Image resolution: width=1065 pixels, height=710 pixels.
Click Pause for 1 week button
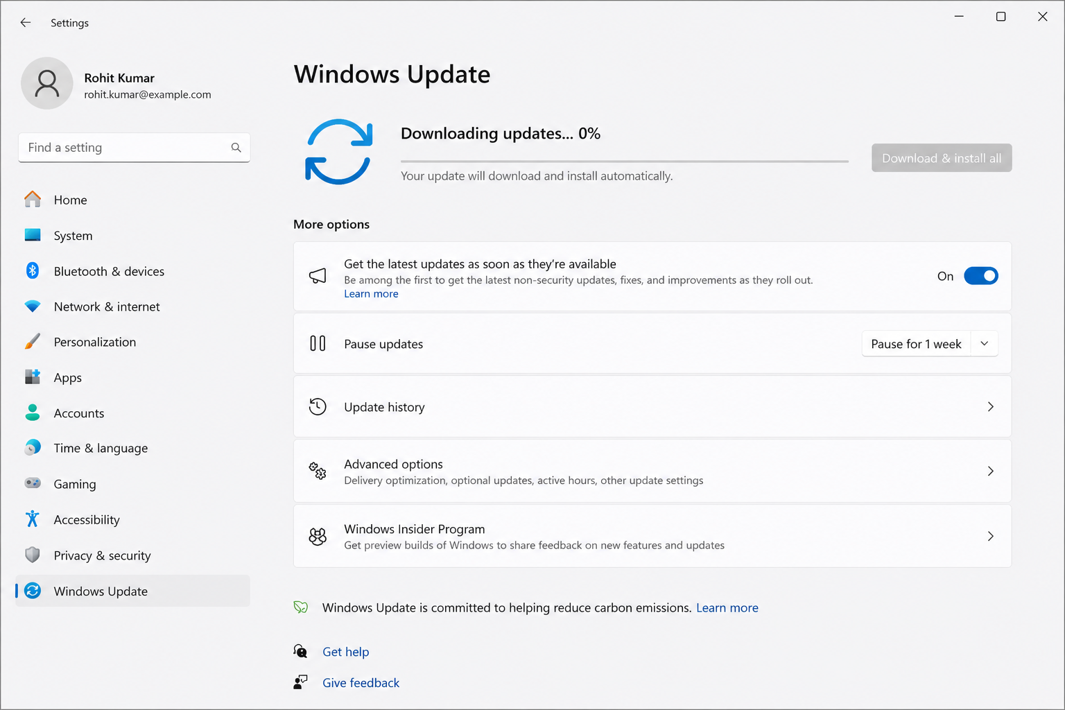[916, 344]
